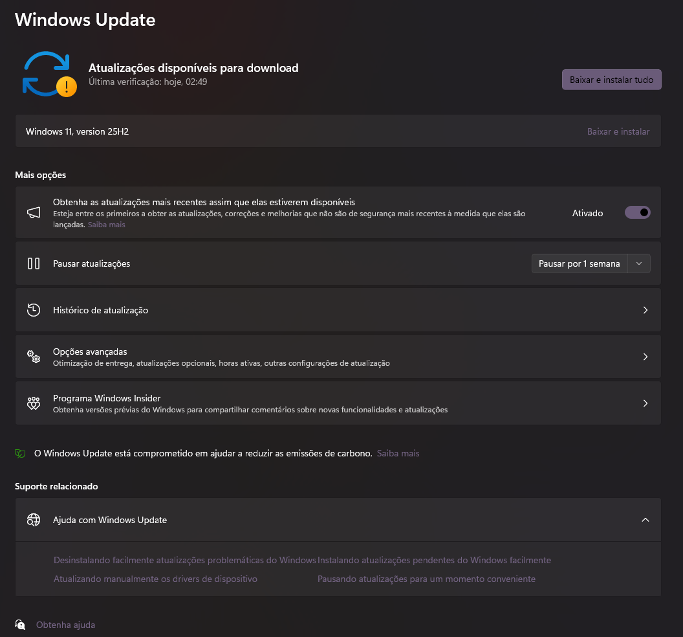This screenshot has height=637, width=683.
Task: Click Pausar por 1 semana button
Action: click(580, 263)
